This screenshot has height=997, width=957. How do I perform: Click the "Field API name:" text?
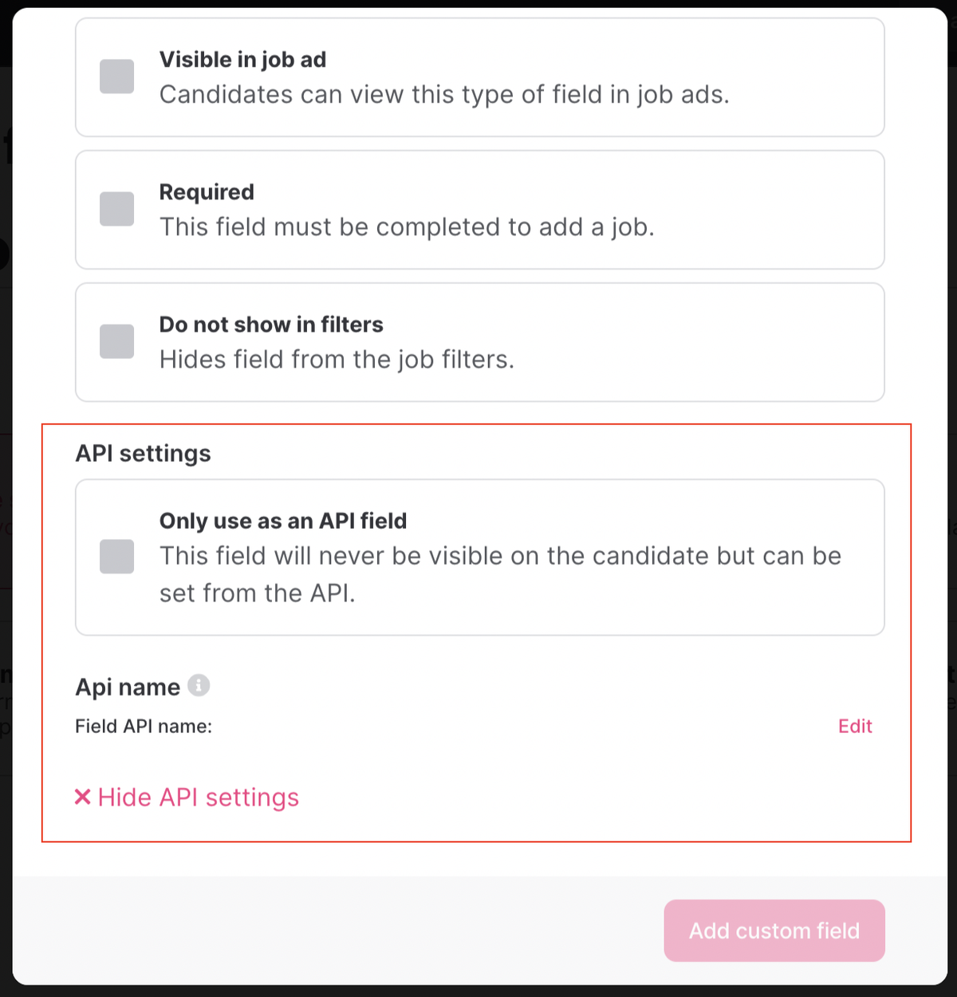[x=144, y=726]
